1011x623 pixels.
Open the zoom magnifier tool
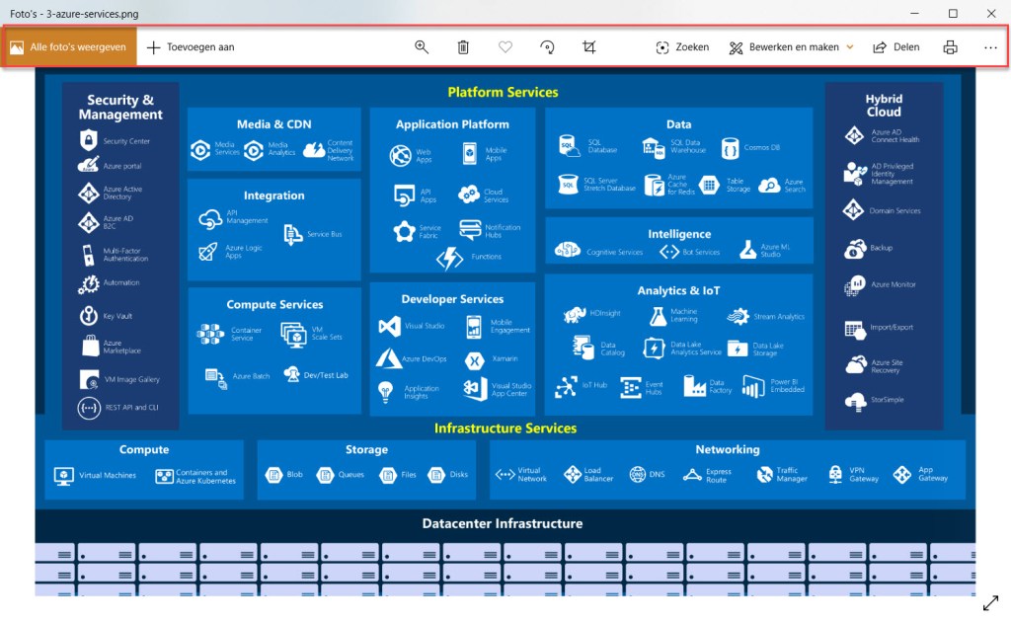[422, 47]
